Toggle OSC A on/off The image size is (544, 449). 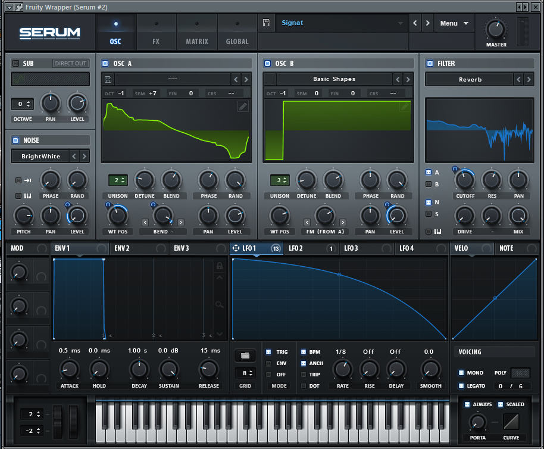105,64
